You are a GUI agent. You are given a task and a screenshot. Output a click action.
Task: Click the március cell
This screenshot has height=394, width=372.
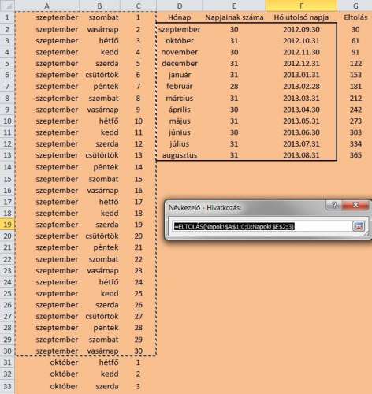click(180, 98)
